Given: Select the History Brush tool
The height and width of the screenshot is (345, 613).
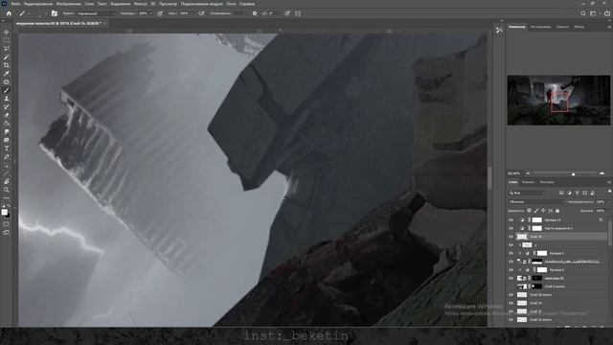Looking at the screenshot, I should 7,106.
